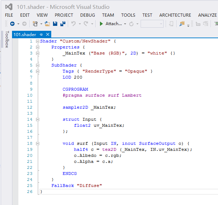Viewport: 218px width, 205px height.
Task: Click the Open File folder icon
Action: [47, 24]
